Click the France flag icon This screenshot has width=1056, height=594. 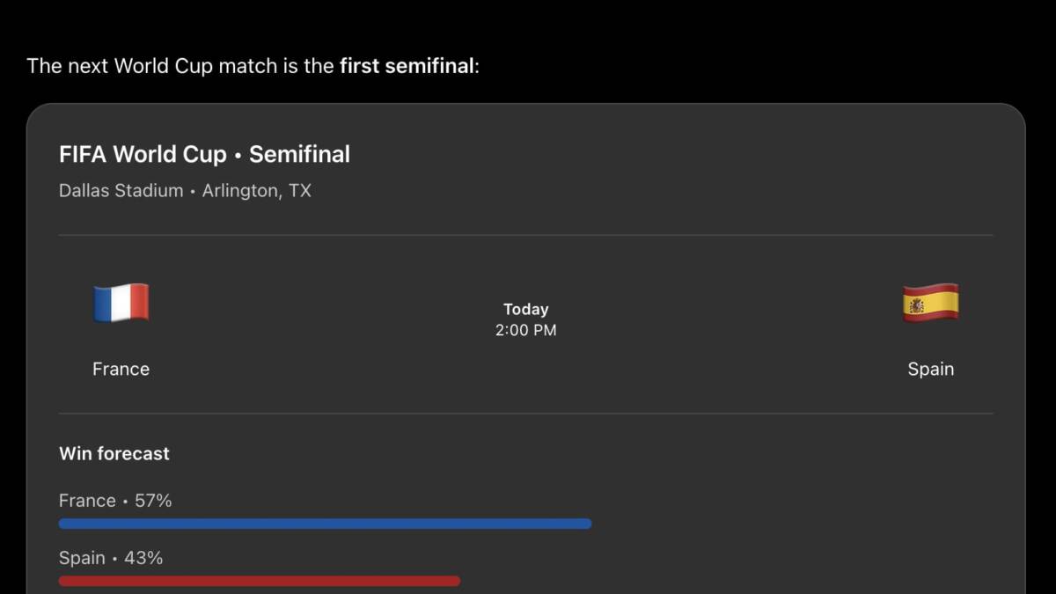point(121,303)
